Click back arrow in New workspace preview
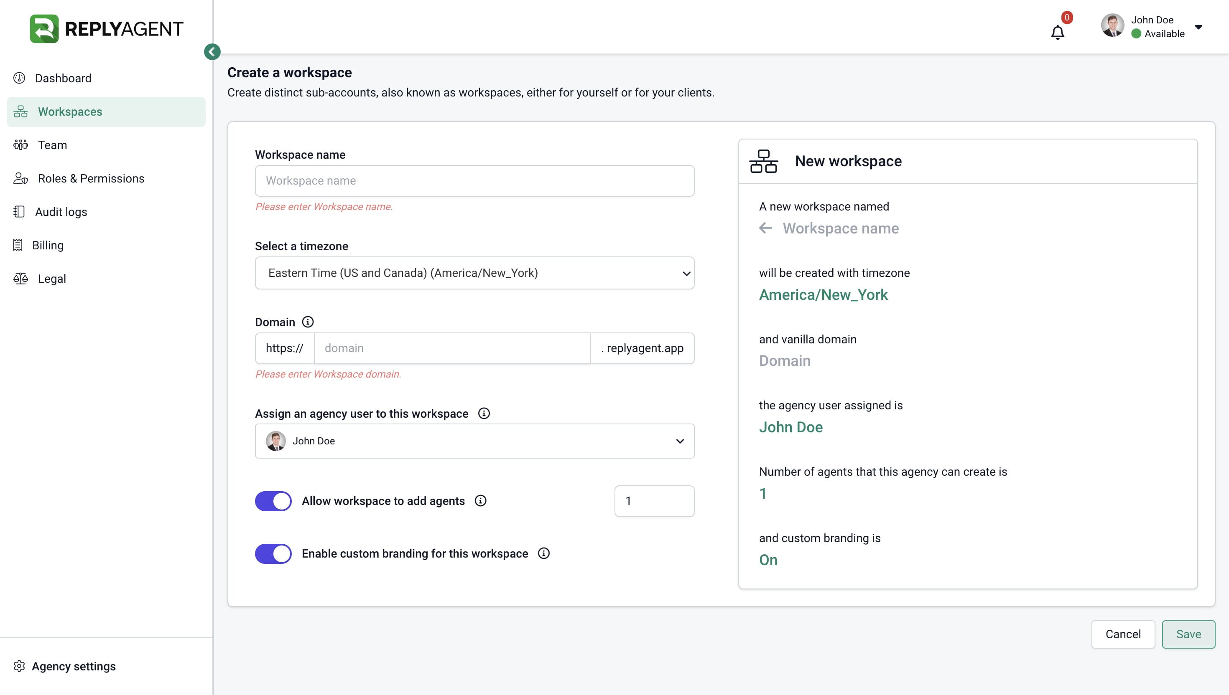 pos(765,228)
